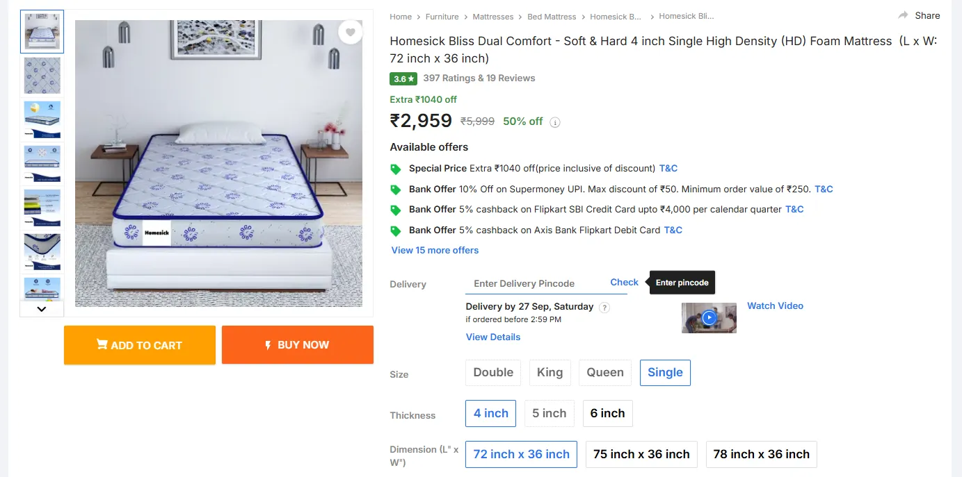Select 75 inch x 36 inch dimension

[641, 454]
